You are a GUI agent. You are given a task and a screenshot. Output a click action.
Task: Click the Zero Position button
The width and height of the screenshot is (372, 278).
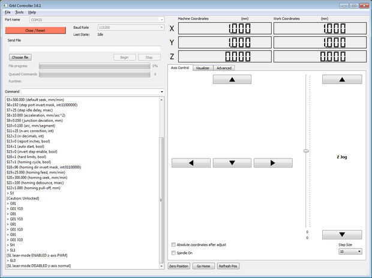tap(179, 266)
